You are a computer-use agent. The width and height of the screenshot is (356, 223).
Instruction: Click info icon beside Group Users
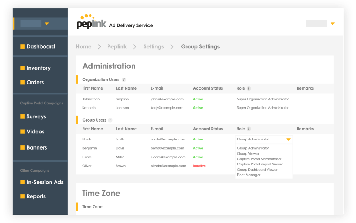[x=110, y=120]
